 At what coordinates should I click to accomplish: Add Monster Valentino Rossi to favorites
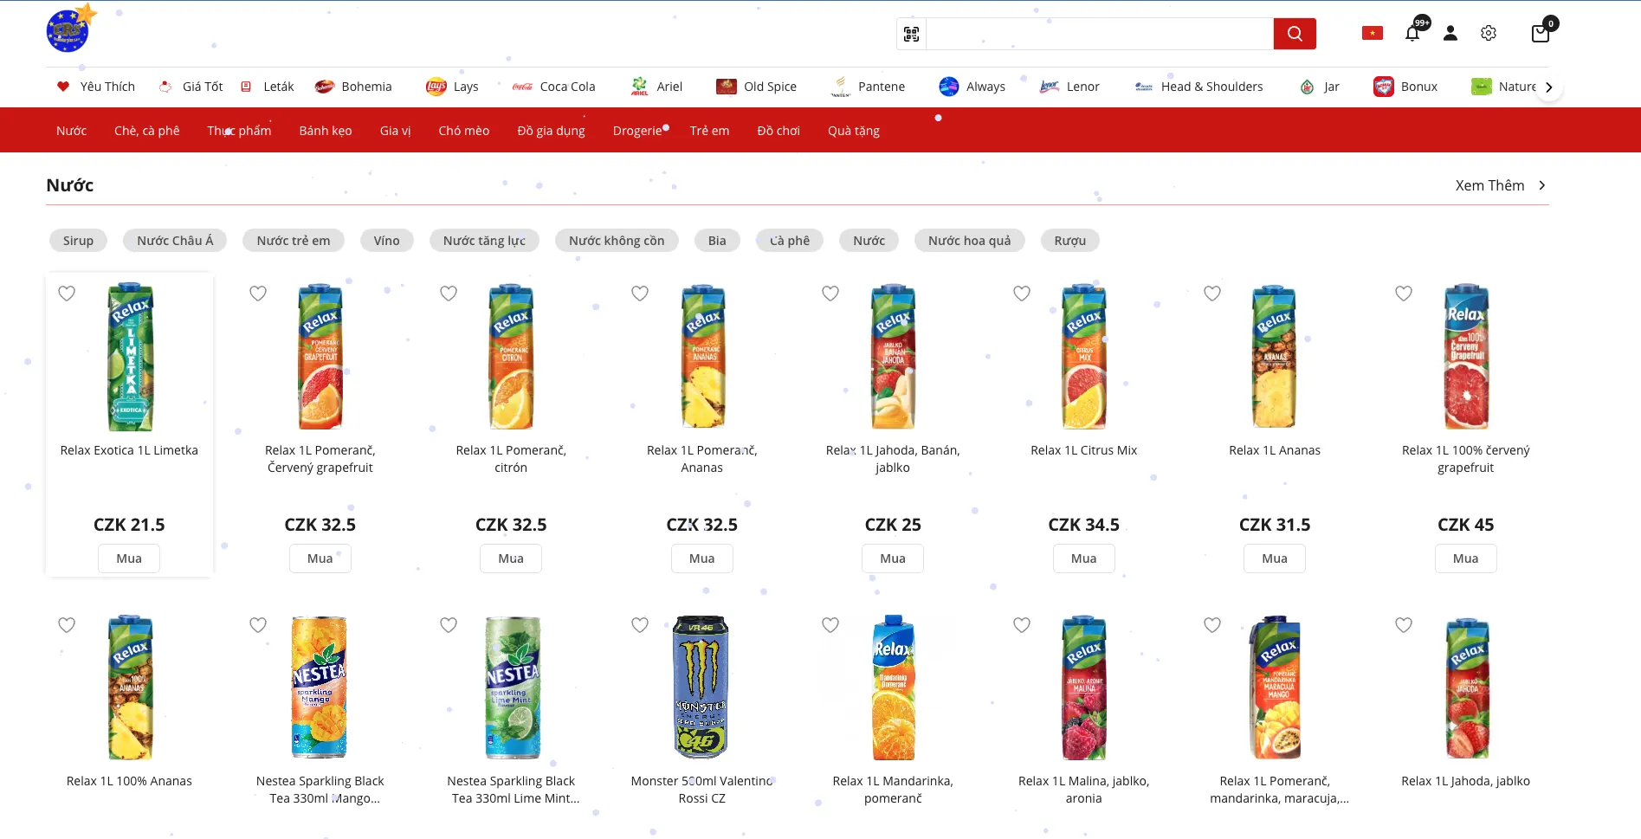click(x=640, y=625)
